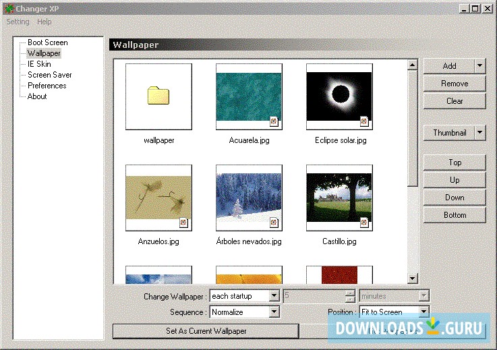Select the Castillo.jpg thumbnail

(339, 198)
